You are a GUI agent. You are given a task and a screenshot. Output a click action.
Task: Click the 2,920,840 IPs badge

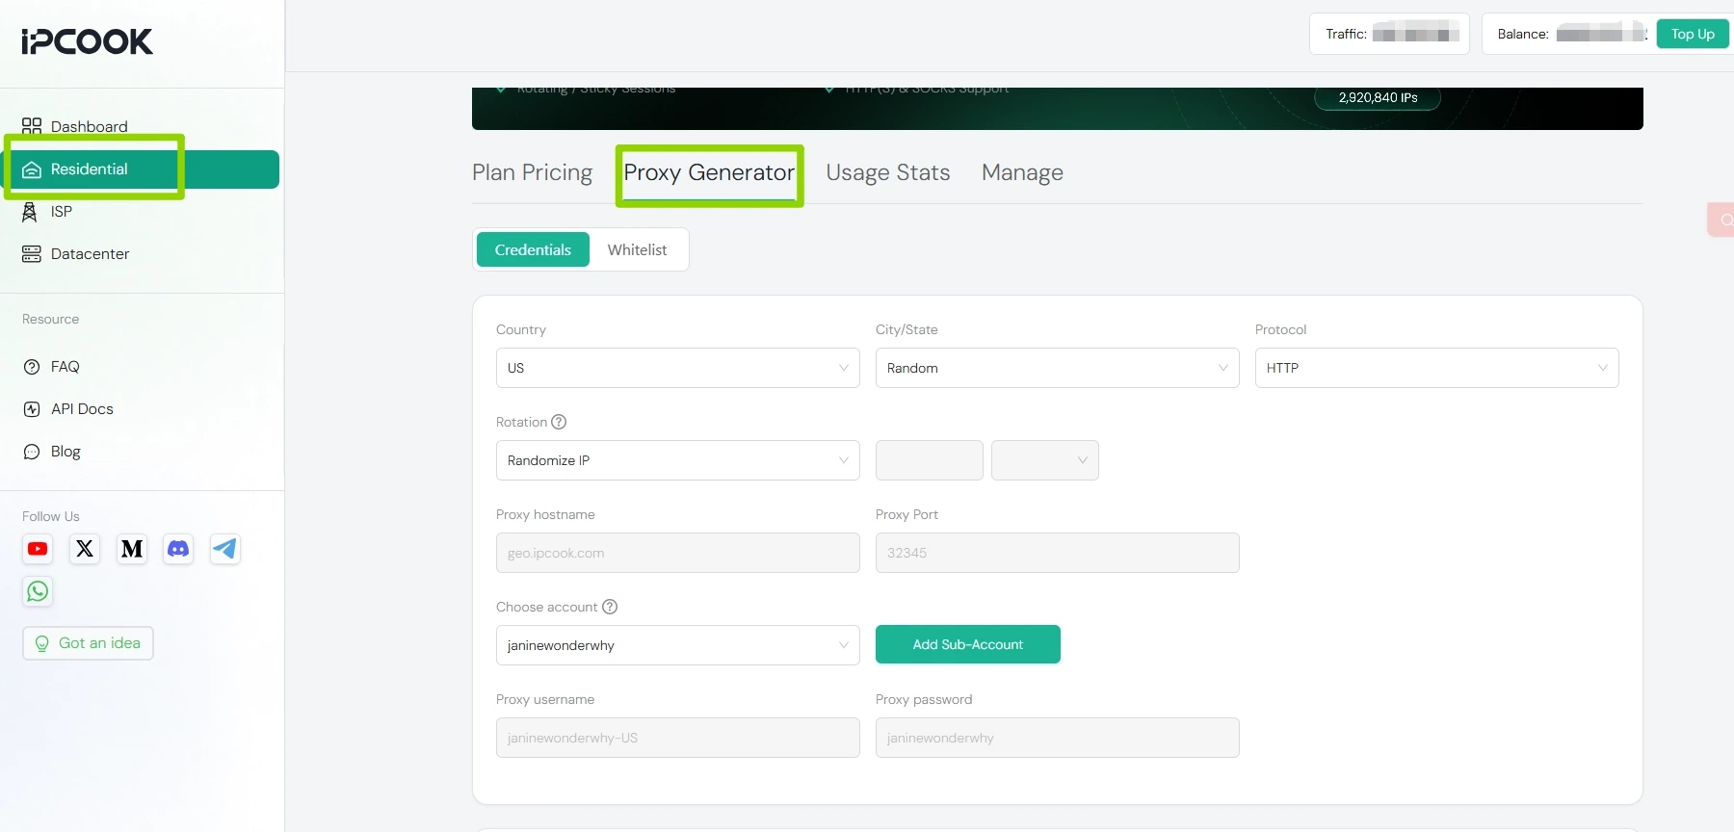click(x=1378, y=97)
